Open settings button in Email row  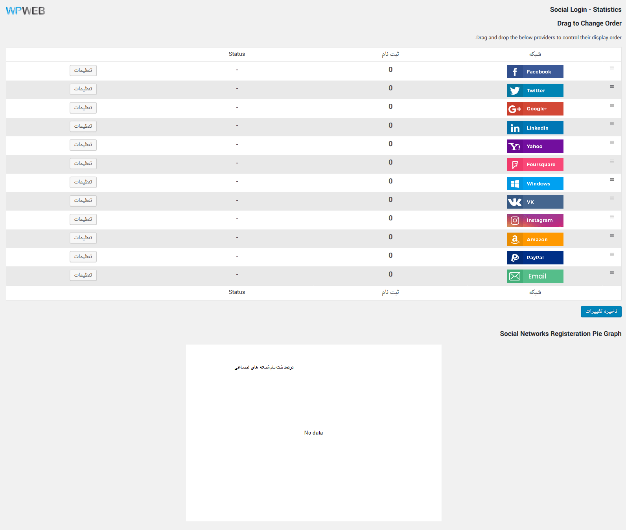83,275
